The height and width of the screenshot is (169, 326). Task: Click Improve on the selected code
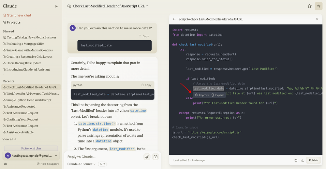[x=202, y=95]
